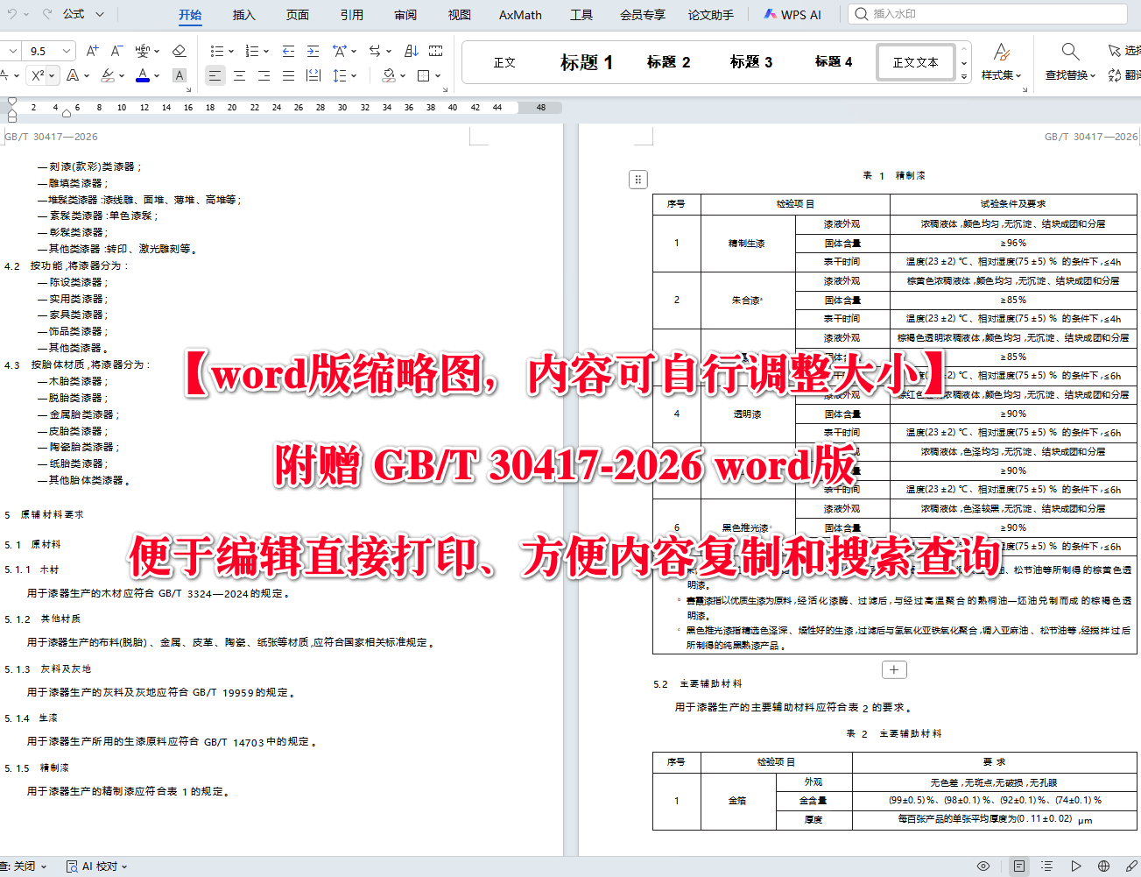Viewport: 1141px width, 877px height.
Task: Apply the 标题 1 style from the gallery
Action: click(585, 61)
